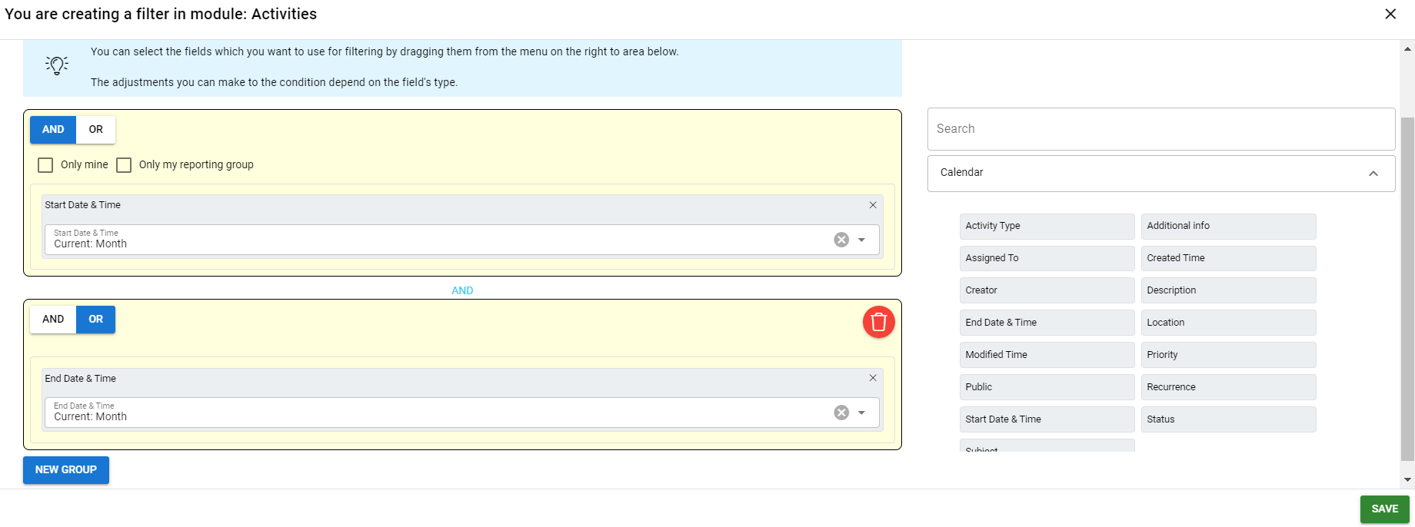
Task: Check Only my reporting group checkbox
Action: 124,165
